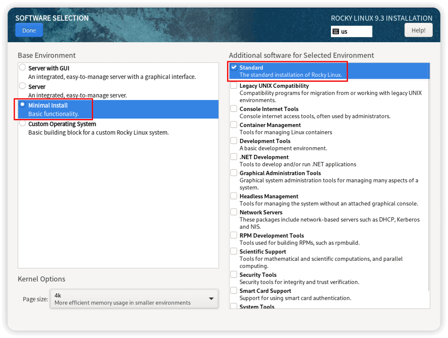Open the Help! button
Screen dimensions: 448x338
[x=418, y=30]
